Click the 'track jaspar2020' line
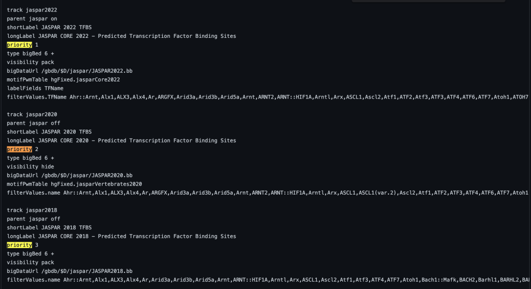 (x=32, y=114)
